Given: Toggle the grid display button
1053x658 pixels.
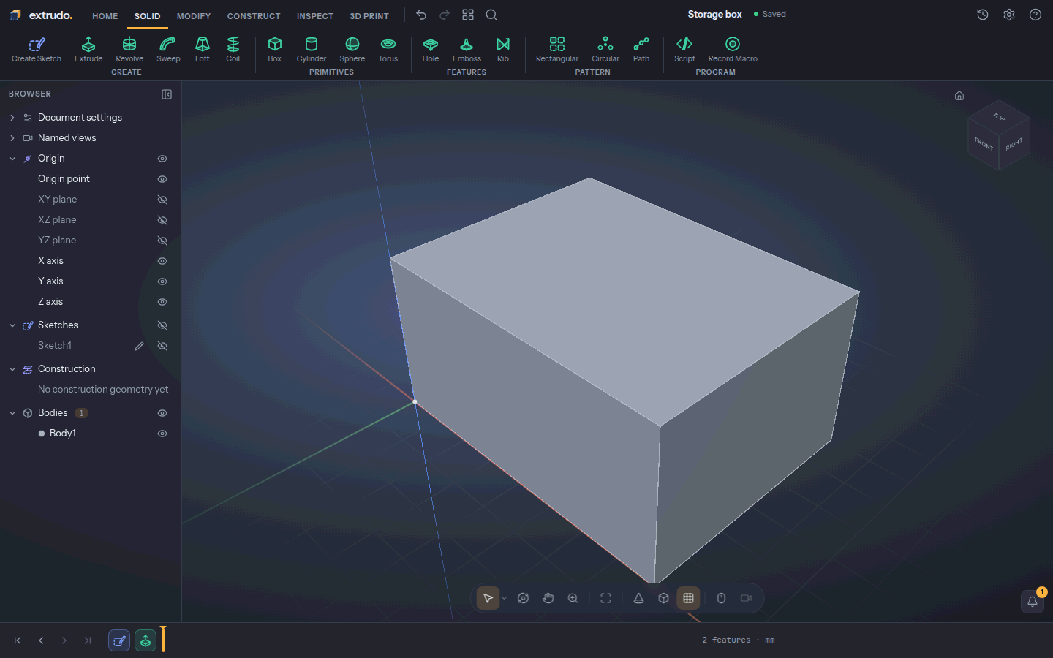Looking at the screenshot, I should click(688, 598).
